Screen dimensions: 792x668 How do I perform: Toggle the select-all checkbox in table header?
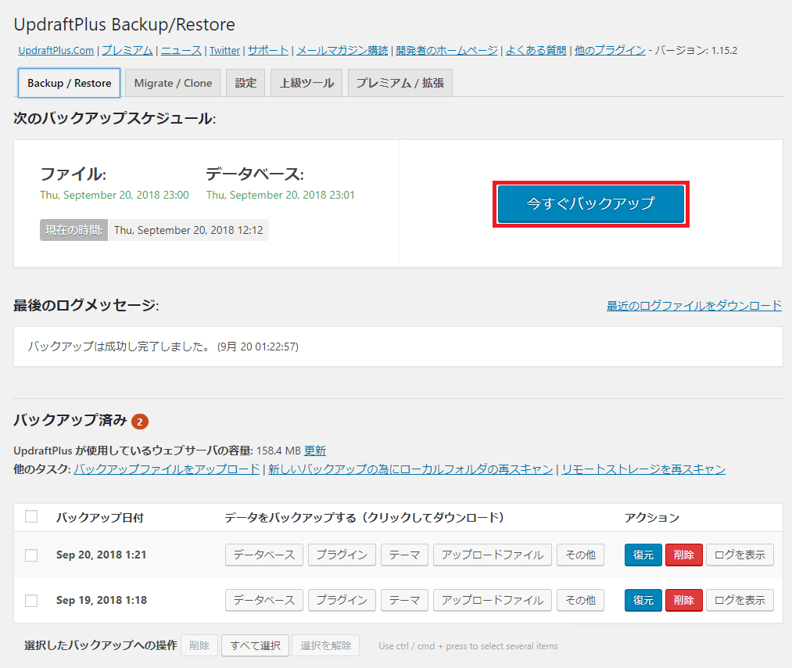point(32,516)
